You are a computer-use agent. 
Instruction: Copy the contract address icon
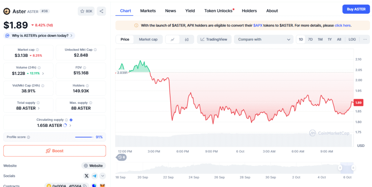point(84,186)
